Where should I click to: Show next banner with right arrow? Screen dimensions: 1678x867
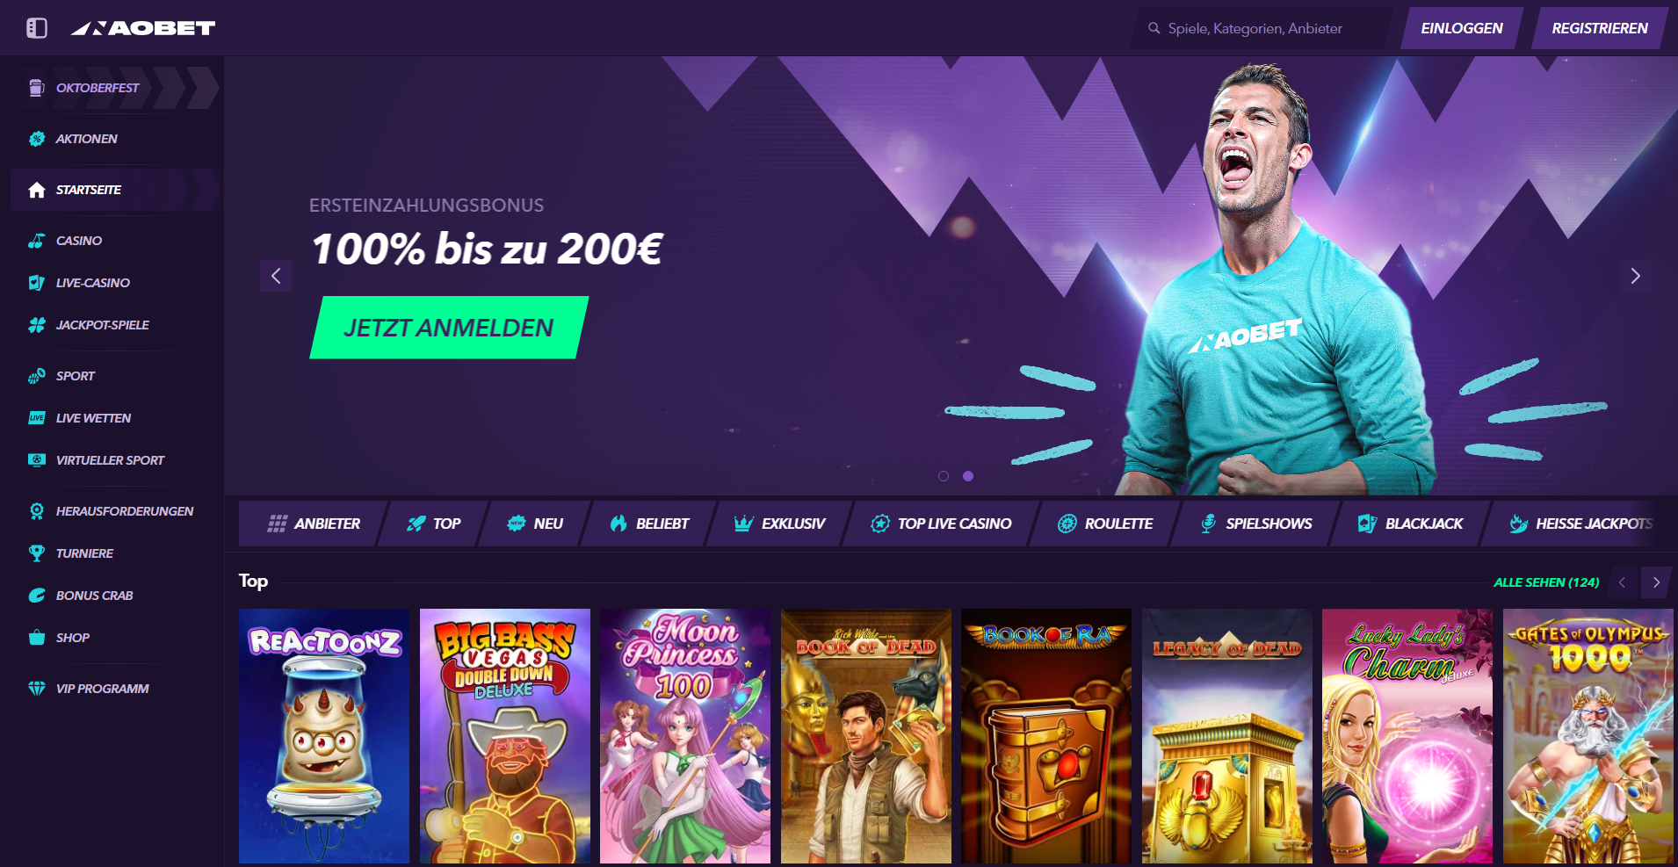1635,276
